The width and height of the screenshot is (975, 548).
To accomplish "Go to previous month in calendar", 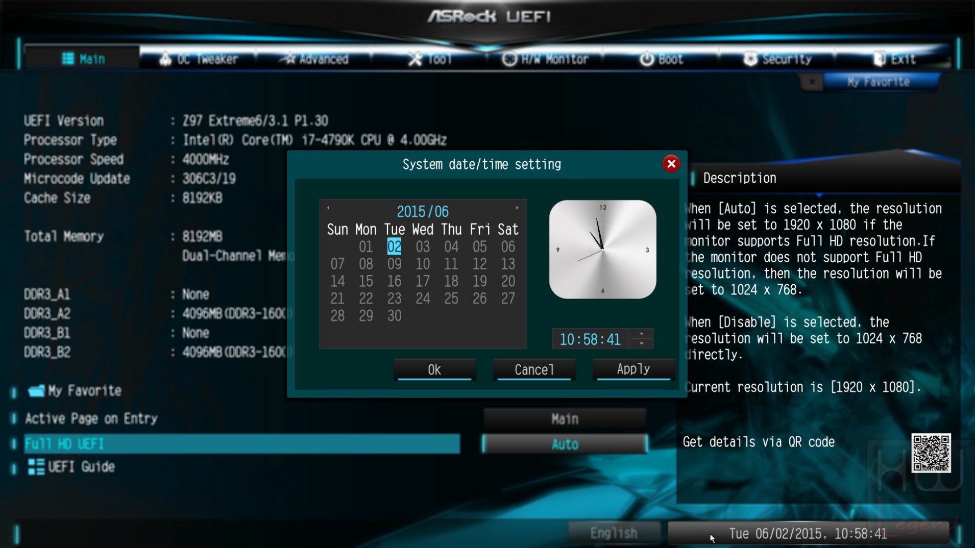I will tap(328, 208).
